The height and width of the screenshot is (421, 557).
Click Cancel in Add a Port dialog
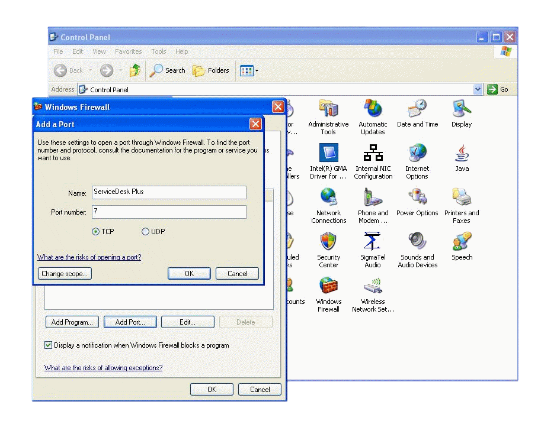[x=237, y=273]
